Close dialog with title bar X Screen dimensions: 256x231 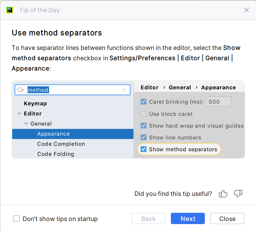[x=246, y=10]
